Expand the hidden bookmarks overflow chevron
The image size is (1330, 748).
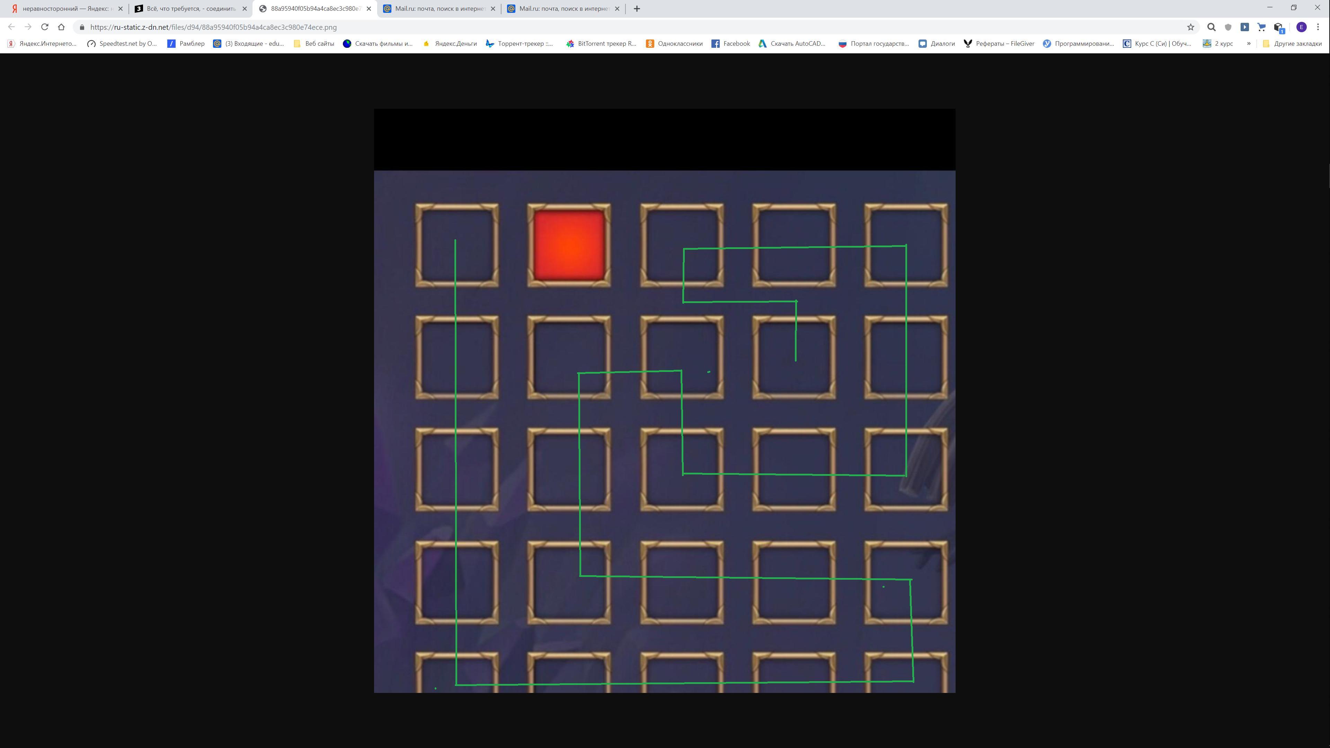point(1248,44)
